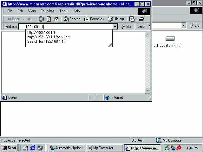
Task: Click the Print icon in toolbar
Action: pos(142,19)
